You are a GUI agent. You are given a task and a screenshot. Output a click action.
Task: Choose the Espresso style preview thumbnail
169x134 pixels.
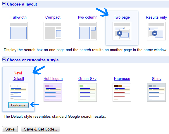coord(122,92)
